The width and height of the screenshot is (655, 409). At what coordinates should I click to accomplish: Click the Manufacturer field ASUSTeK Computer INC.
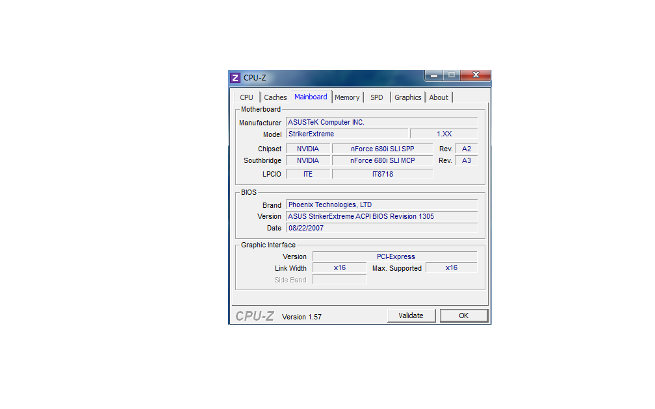(382, 122)
